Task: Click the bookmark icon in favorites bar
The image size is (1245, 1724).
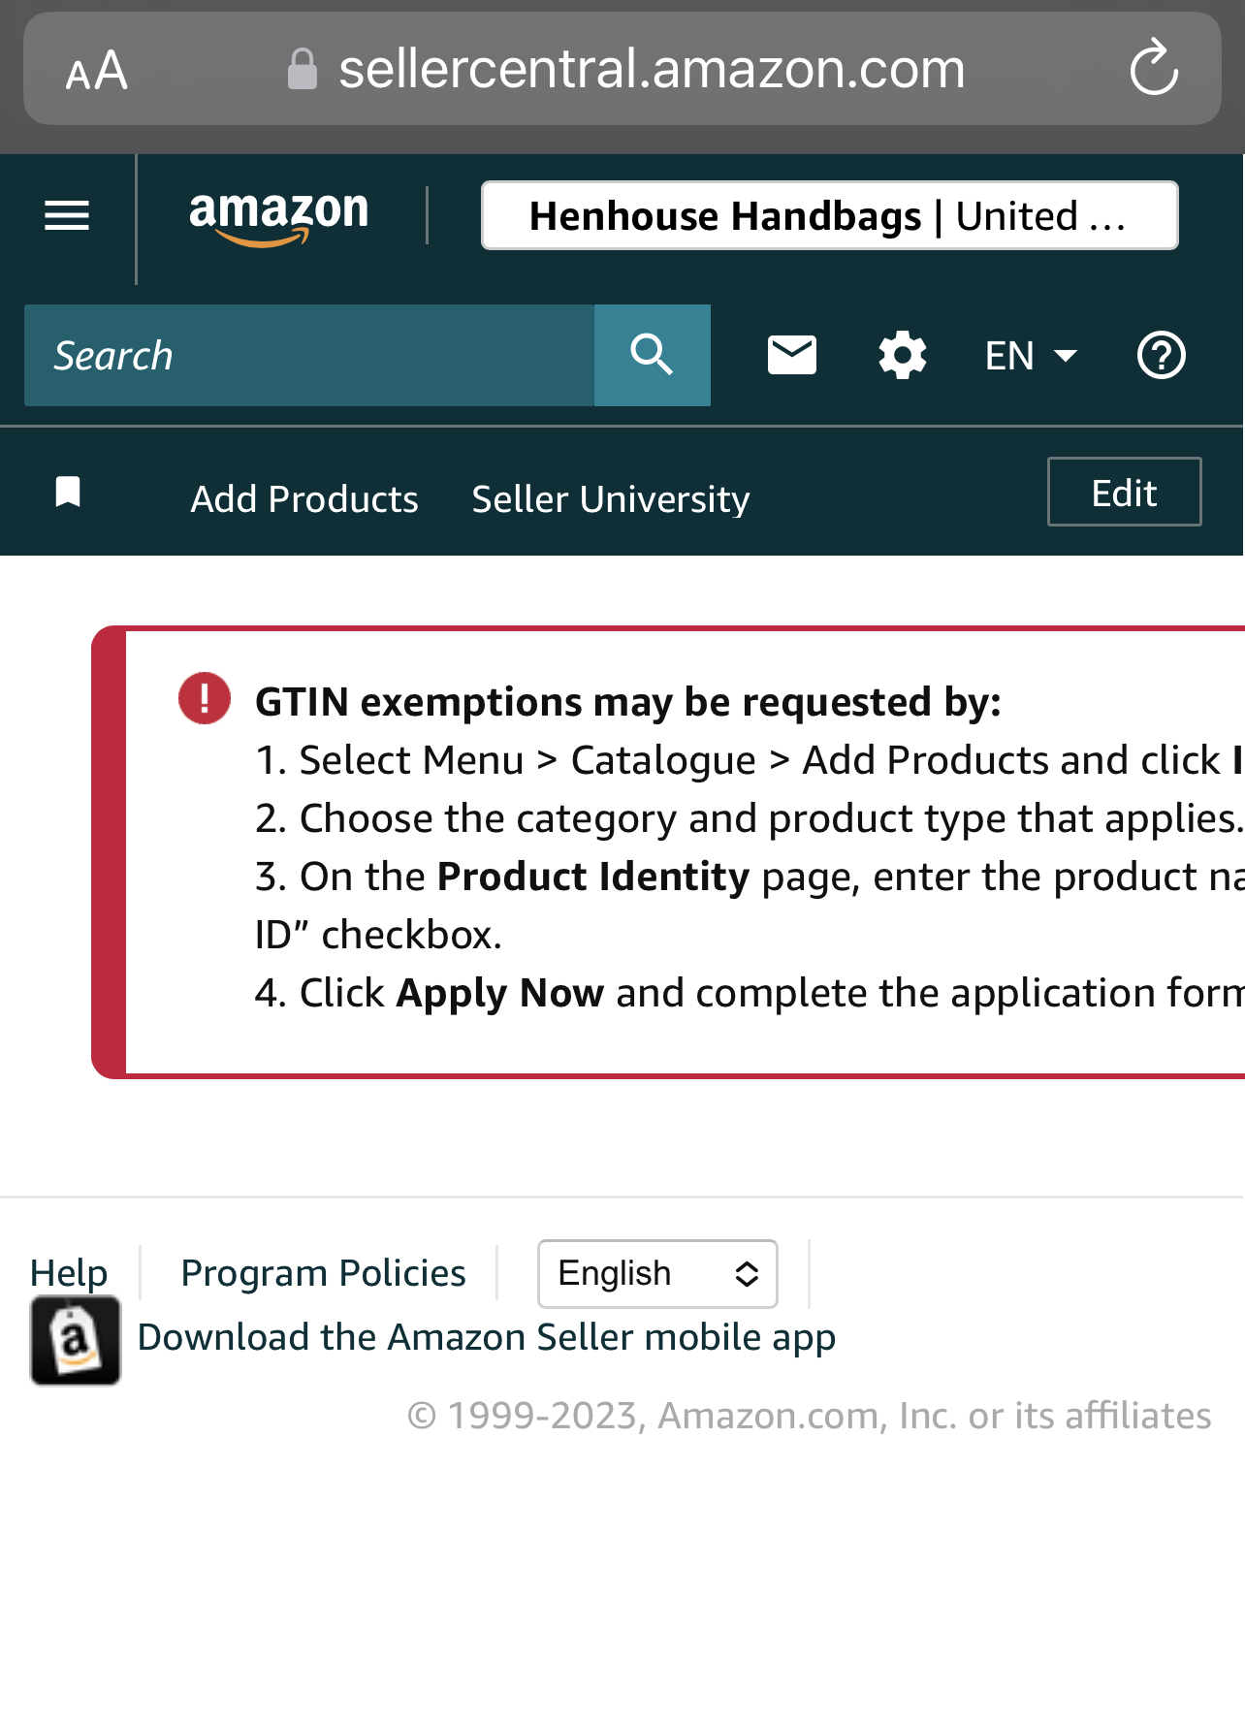Action: tap(68, 492)
